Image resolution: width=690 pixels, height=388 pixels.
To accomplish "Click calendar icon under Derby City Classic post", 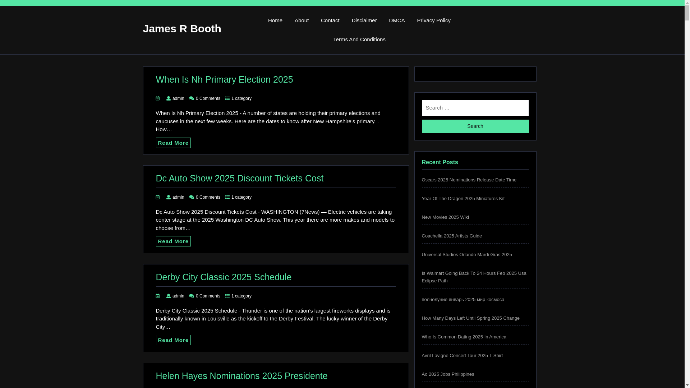I will click(158, 296).
